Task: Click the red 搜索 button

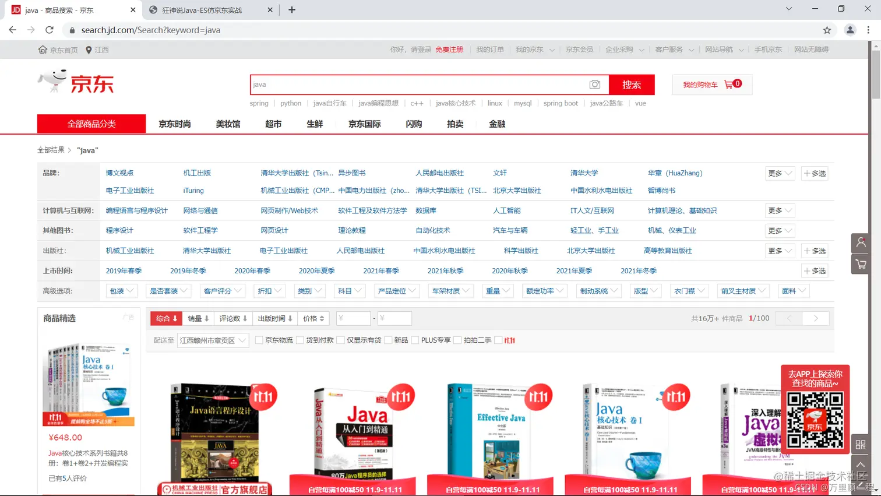Action: (x=632, y=85)
